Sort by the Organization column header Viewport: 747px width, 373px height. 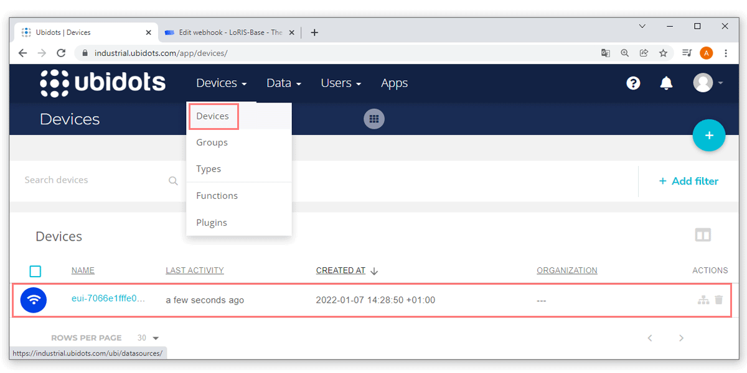pos(567,270)
